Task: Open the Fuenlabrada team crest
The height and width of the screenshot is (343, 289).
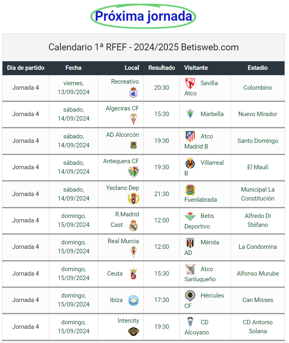Action: (190, 190)
